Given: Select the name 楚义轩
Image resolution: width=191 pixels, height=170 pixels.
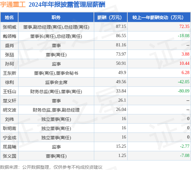Looking at the screenshot, I should 10,101.
